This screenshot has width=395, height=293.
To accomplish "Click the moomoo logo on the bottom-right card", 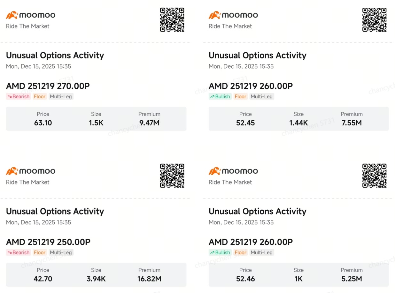I will pyautogui.click(x=233, y=170).
